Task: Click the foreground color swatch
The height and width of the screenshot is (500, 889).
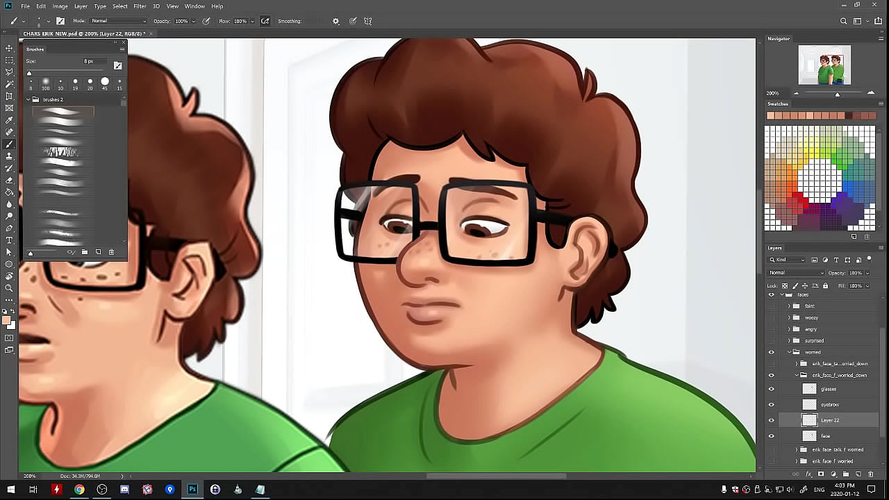Action: point(6,321)
